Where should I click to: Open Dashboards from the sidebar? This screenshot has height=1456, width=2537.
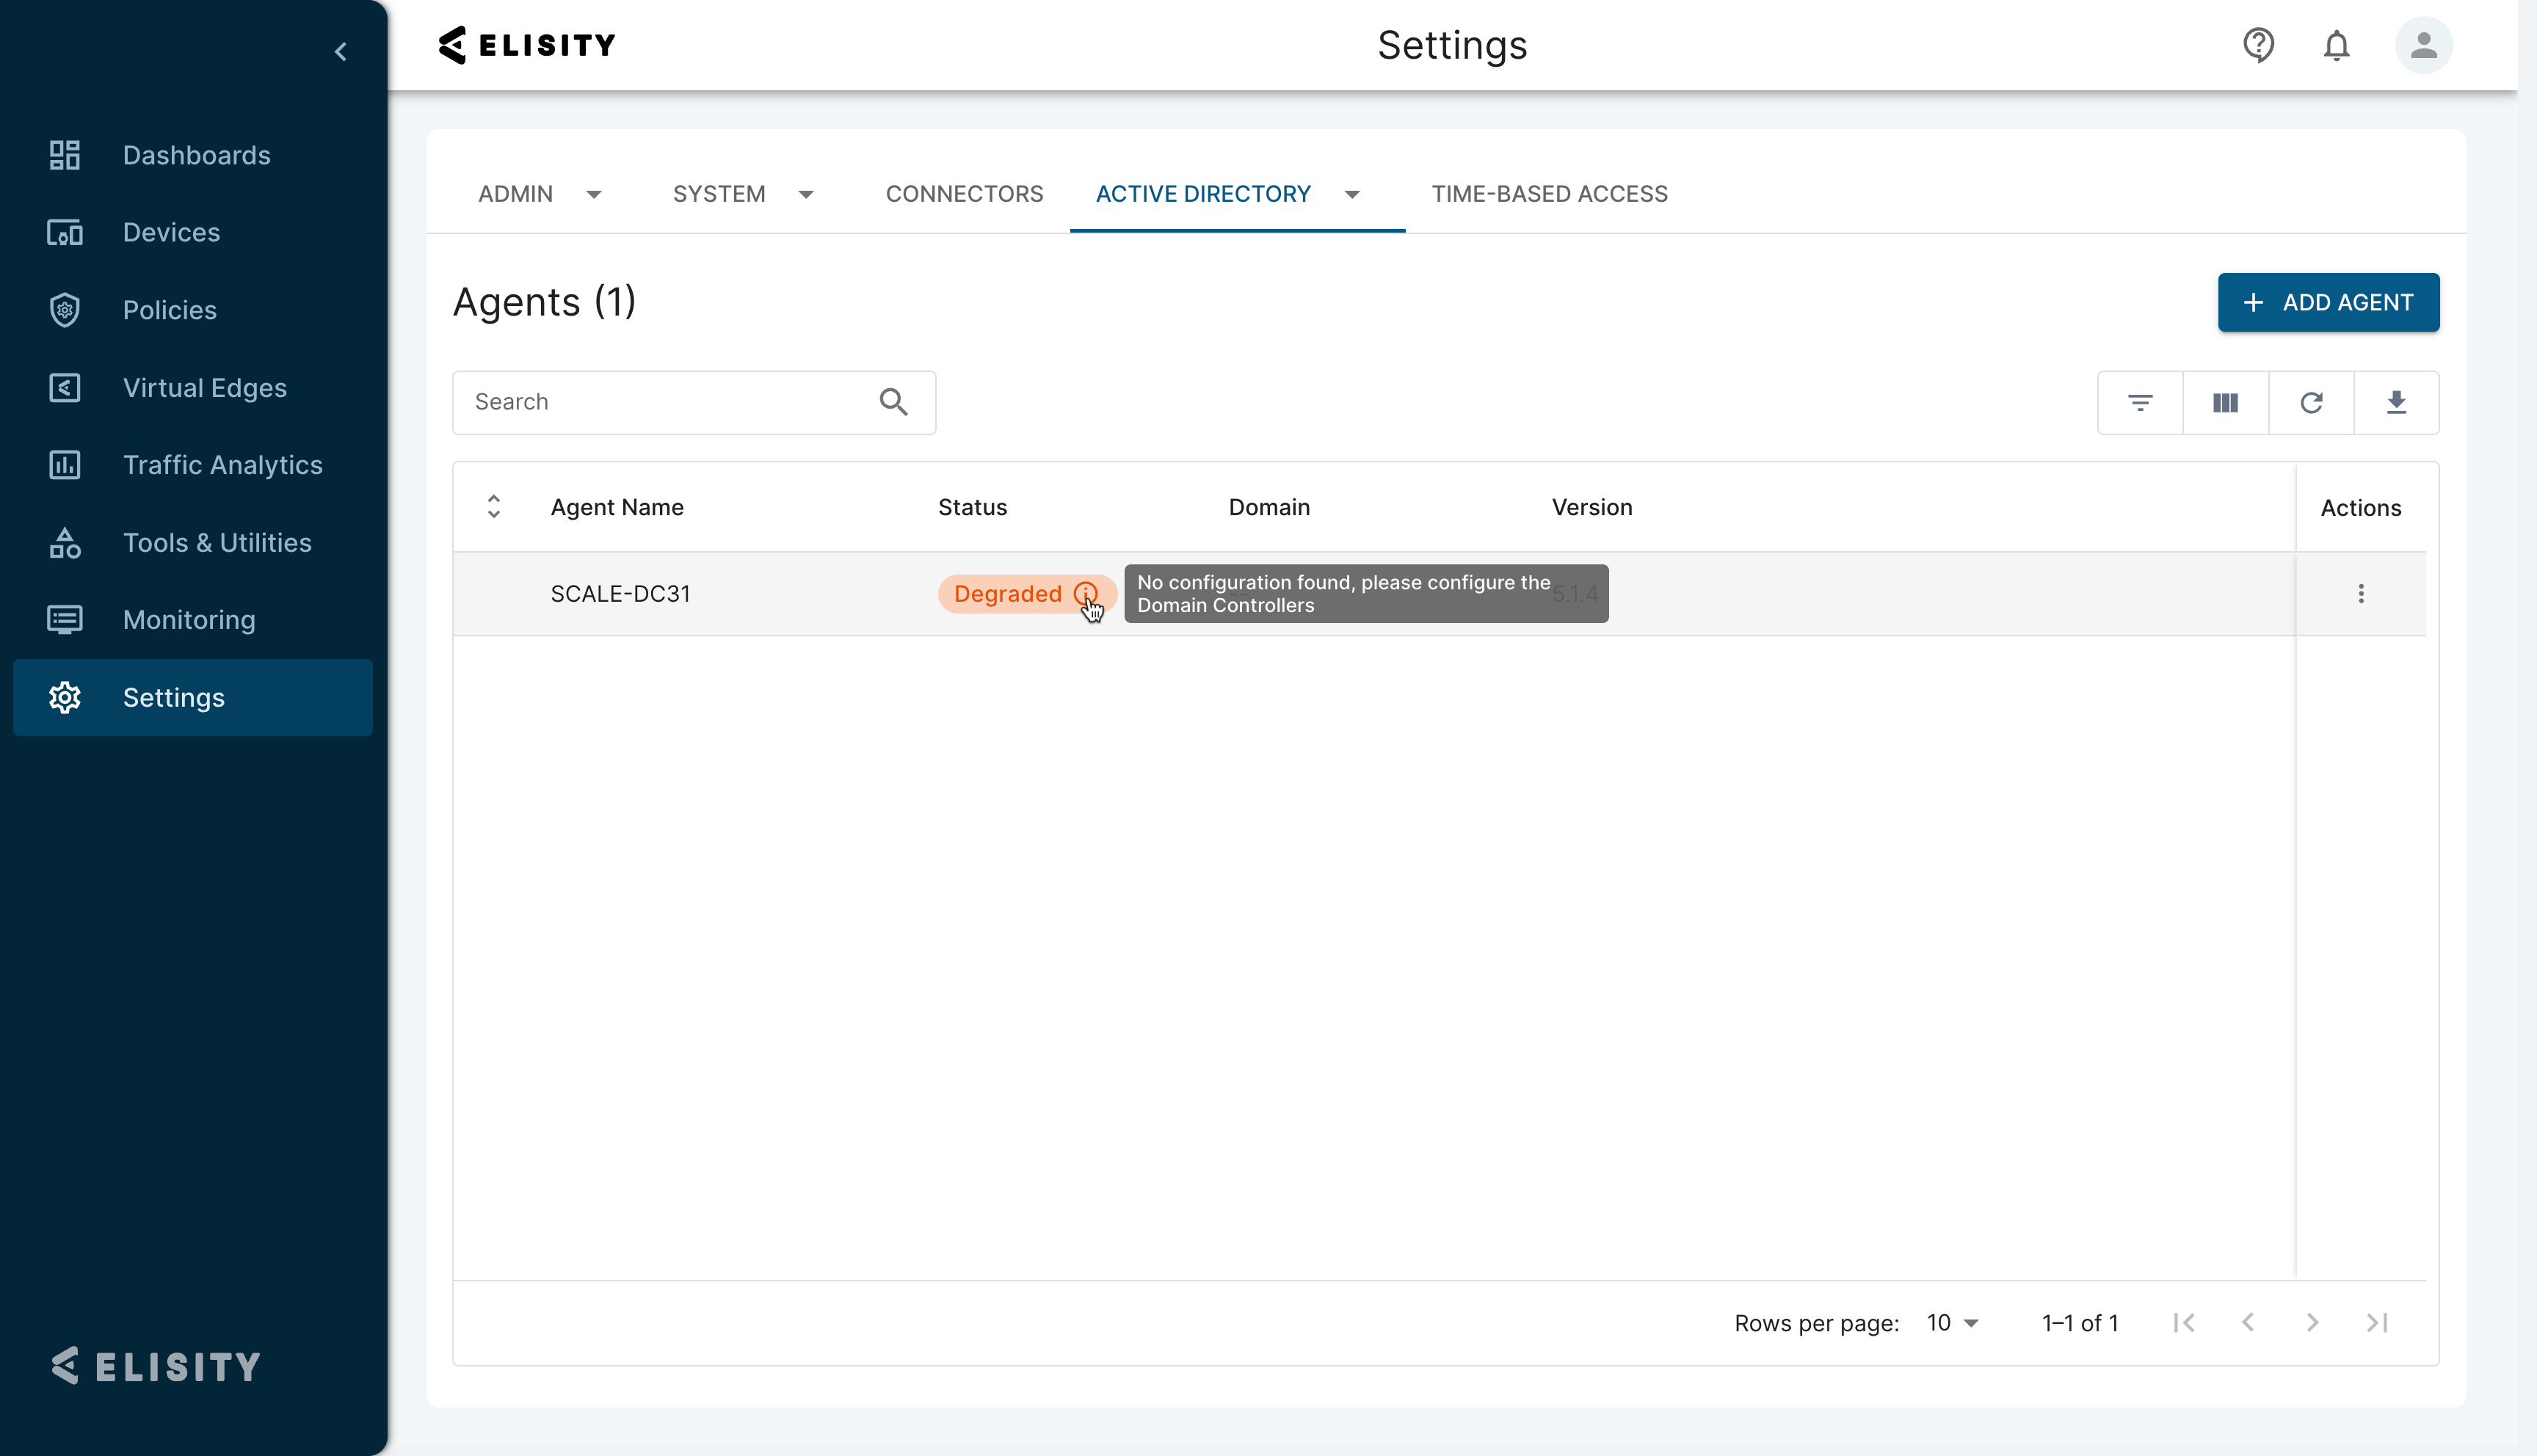point(193,155)
